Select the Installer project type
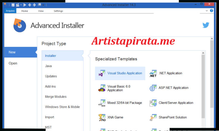 (63, 56)
